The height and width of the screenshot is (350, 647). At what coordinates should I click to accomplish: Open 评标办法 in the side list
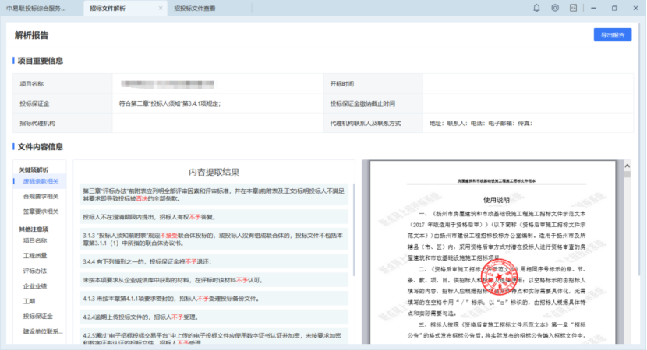(x=35, y=271)
